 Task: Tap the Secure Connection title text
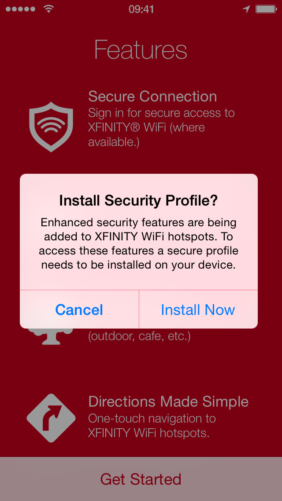[x=152, y=96]
